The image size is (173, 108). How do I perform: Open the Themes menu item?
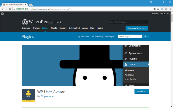point(36,28)
